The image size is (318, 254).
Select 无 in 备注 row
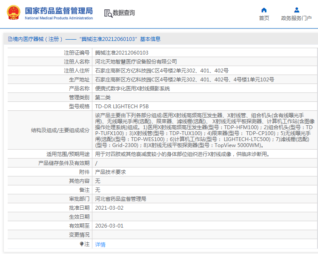[98, 190]
